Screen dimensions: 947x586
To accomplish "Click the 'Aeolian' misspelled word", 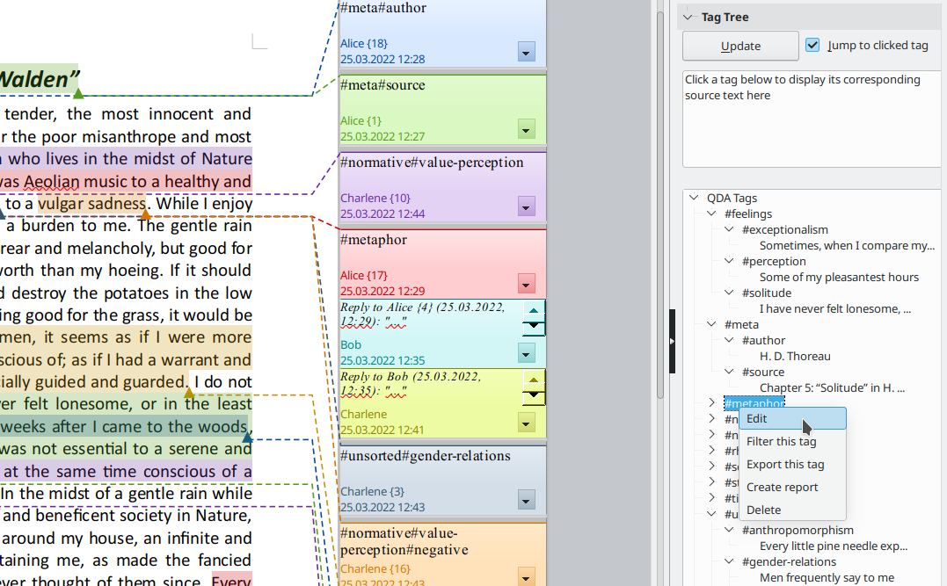I will pos(51,181).
